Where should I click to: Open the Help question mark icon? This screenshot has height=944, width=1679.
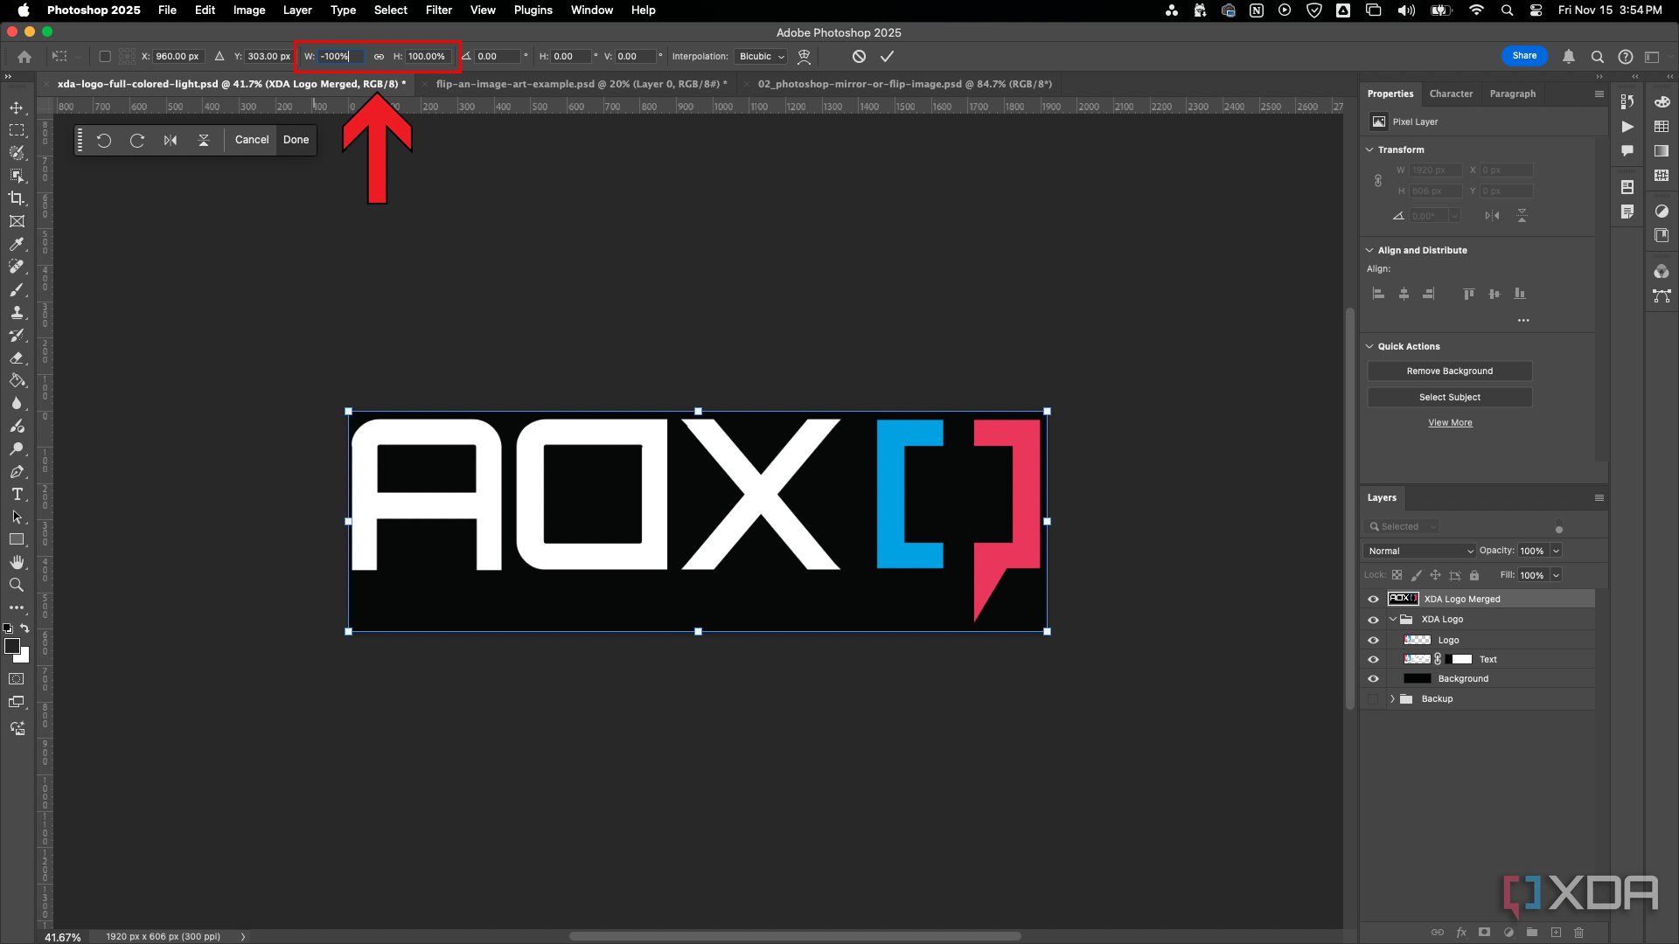point(1625,57)
